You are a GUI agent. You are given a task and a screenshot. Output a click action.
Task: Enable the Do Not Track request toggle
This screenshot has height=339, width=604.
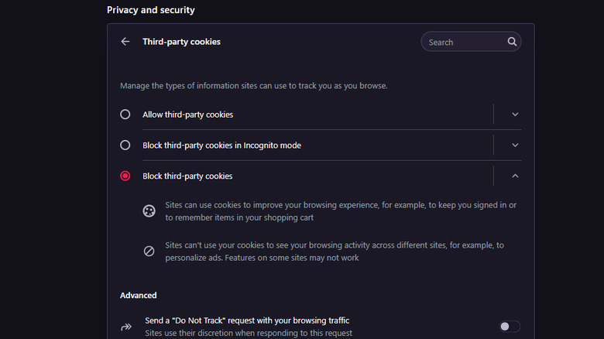coord(510,327)
